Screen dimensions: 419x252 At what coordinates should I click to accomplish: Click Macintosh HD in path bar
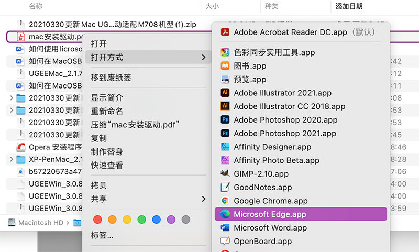(x=41, y=223)
